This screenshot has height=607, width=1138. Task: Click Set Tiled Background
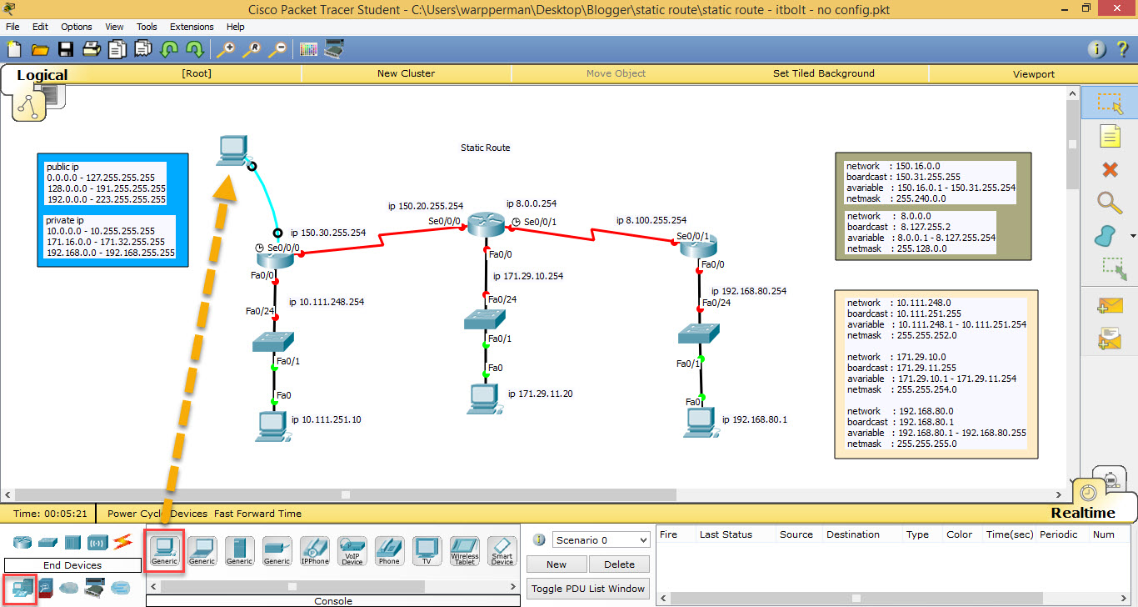[x=824, y=73]
